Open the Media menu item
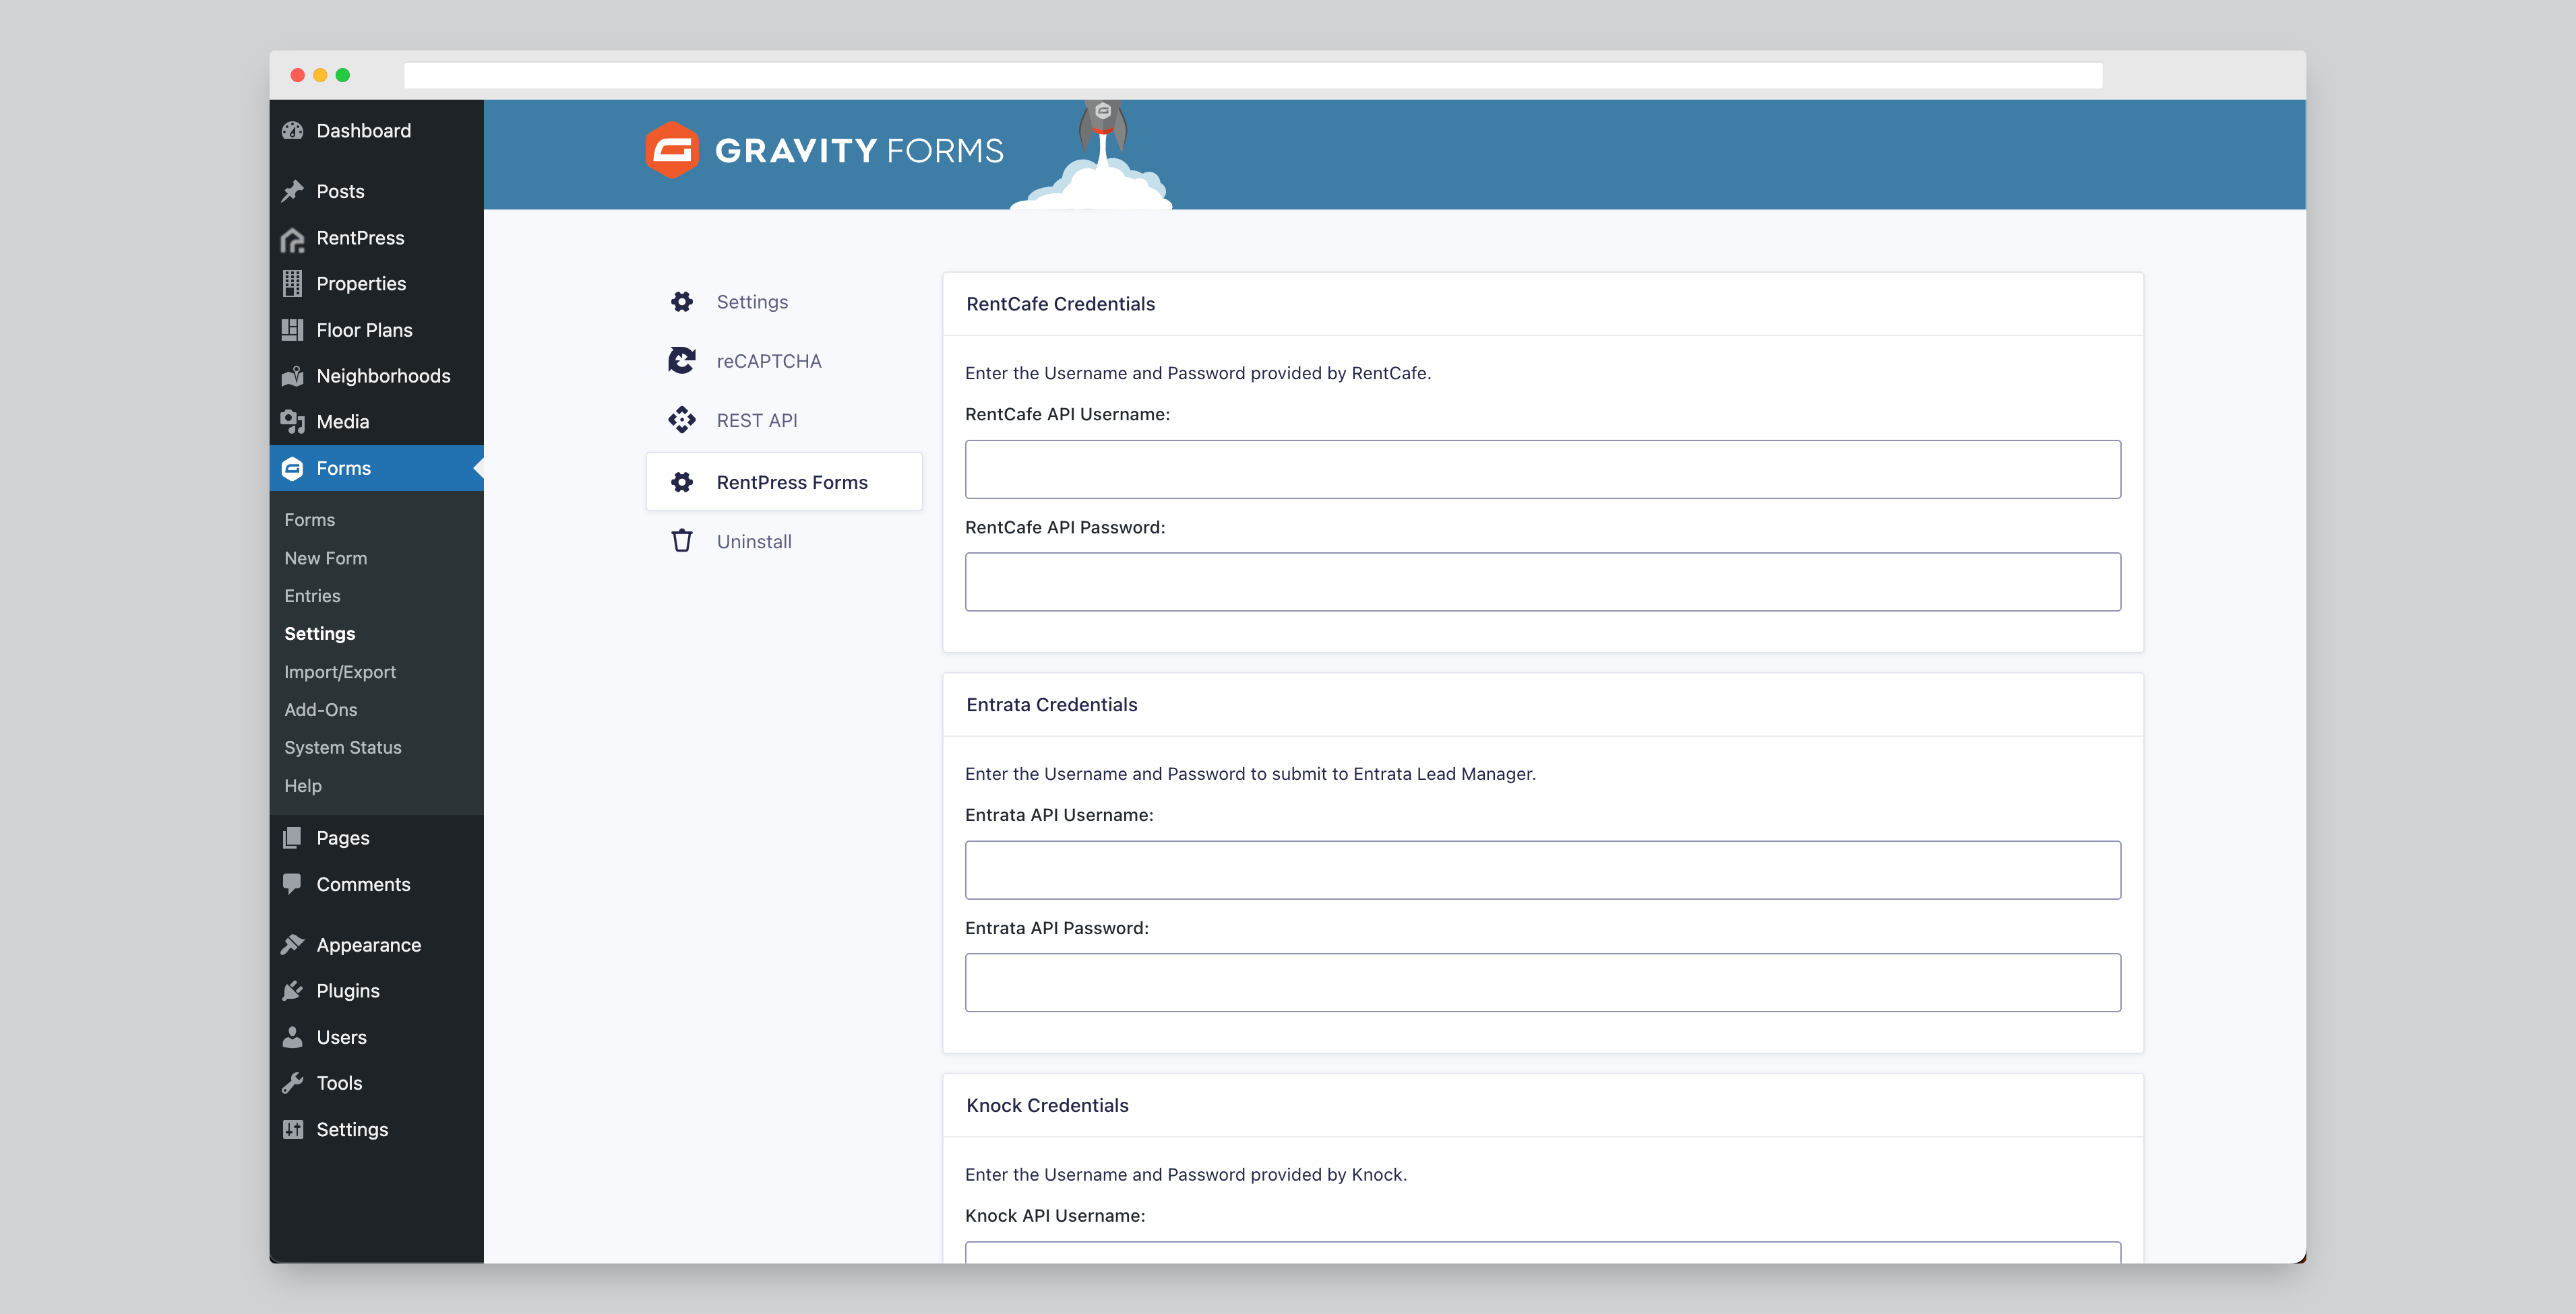Image resolution: width=2576 pixels, height=1314 pixels. pyautogui.click(x=376, y=422)
